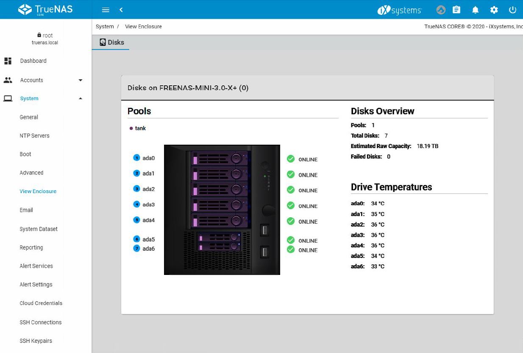Click the Failed Disks 0 entry
Screen dimensions: 523x353
pyautogui.click(x=370, y=157)
